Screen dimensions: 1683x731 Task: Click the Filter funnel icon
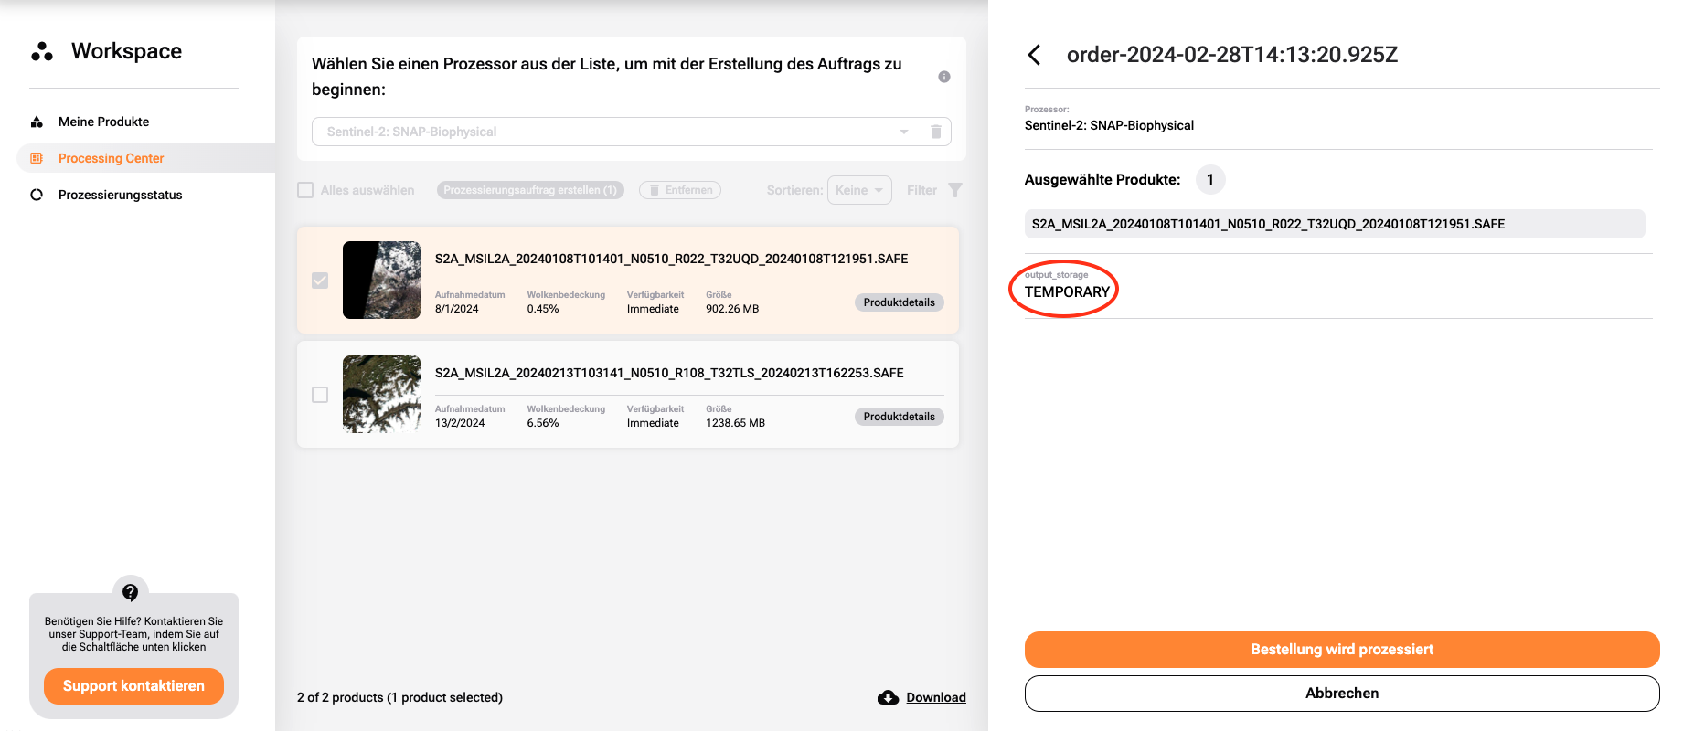[x=955, y=190]
